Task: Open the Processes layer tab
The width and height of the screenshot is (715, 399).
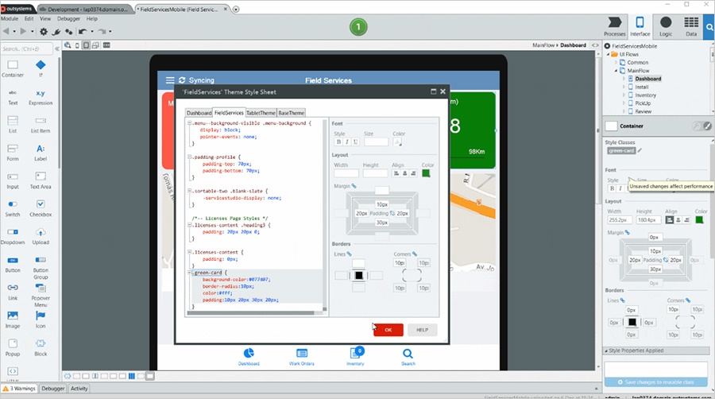Action: tap(615, 26)
